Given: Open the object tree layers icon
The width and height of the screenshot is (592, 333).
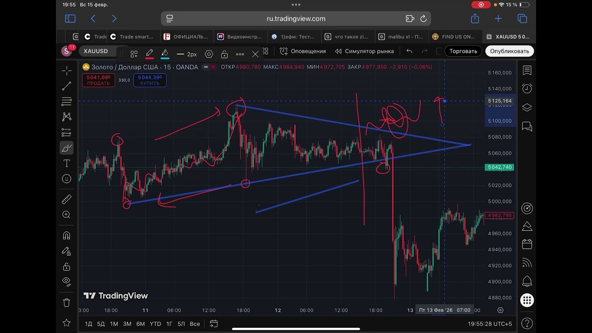Looking at the screenshot, I should [527, 107].
